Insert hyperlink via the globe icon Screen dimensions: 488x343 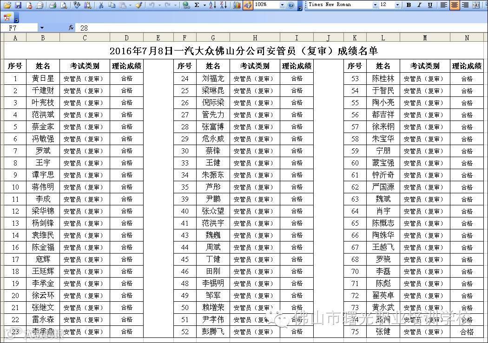pos(186,5)
